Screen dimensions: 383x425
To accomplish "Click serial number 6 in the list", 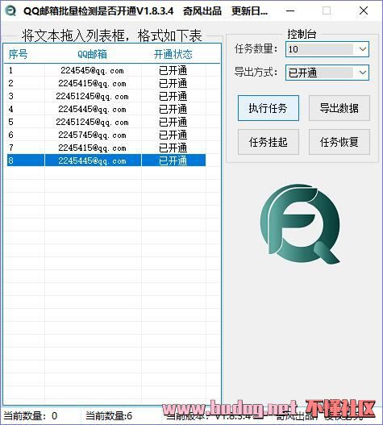I will click(10, 135).
